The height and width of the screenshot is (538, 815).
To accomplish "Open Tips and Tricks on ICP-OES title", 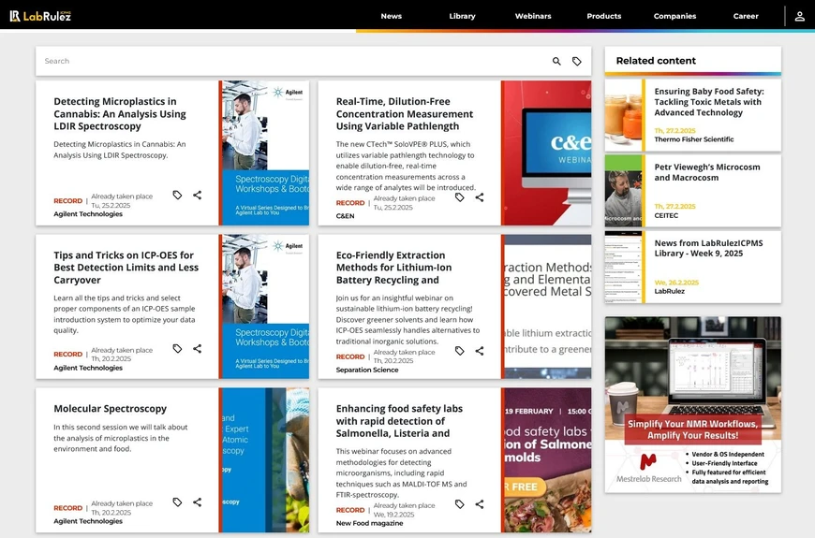I will tap(126, 268).
